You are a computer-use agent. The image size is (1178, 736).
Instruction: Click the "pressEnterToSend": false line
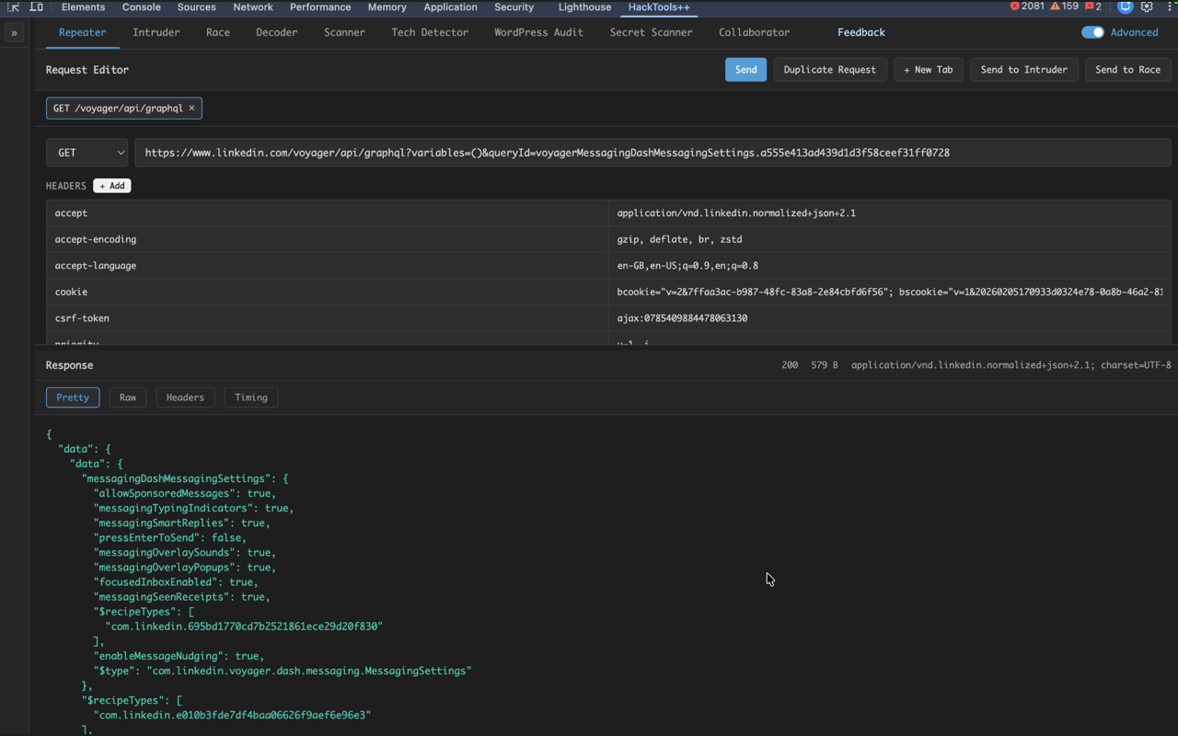coord(170,537)
